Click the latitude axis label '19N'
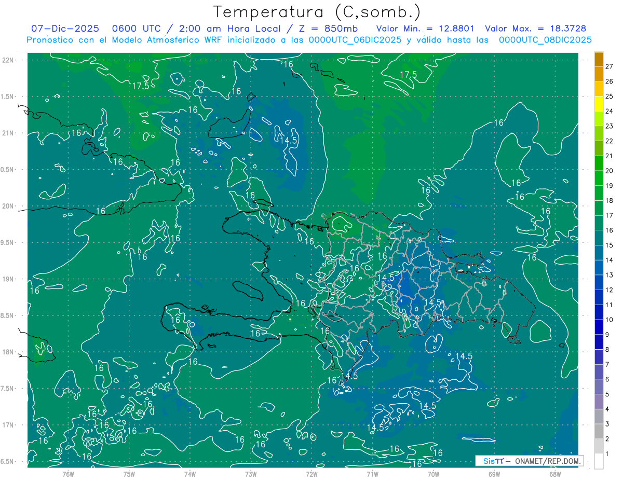 tap(8, 279)
